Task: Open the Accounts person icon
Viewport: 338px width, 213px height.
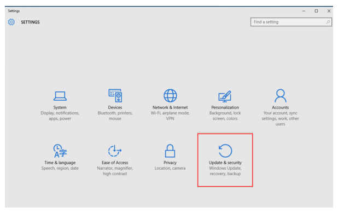Action: click(280, 96)
